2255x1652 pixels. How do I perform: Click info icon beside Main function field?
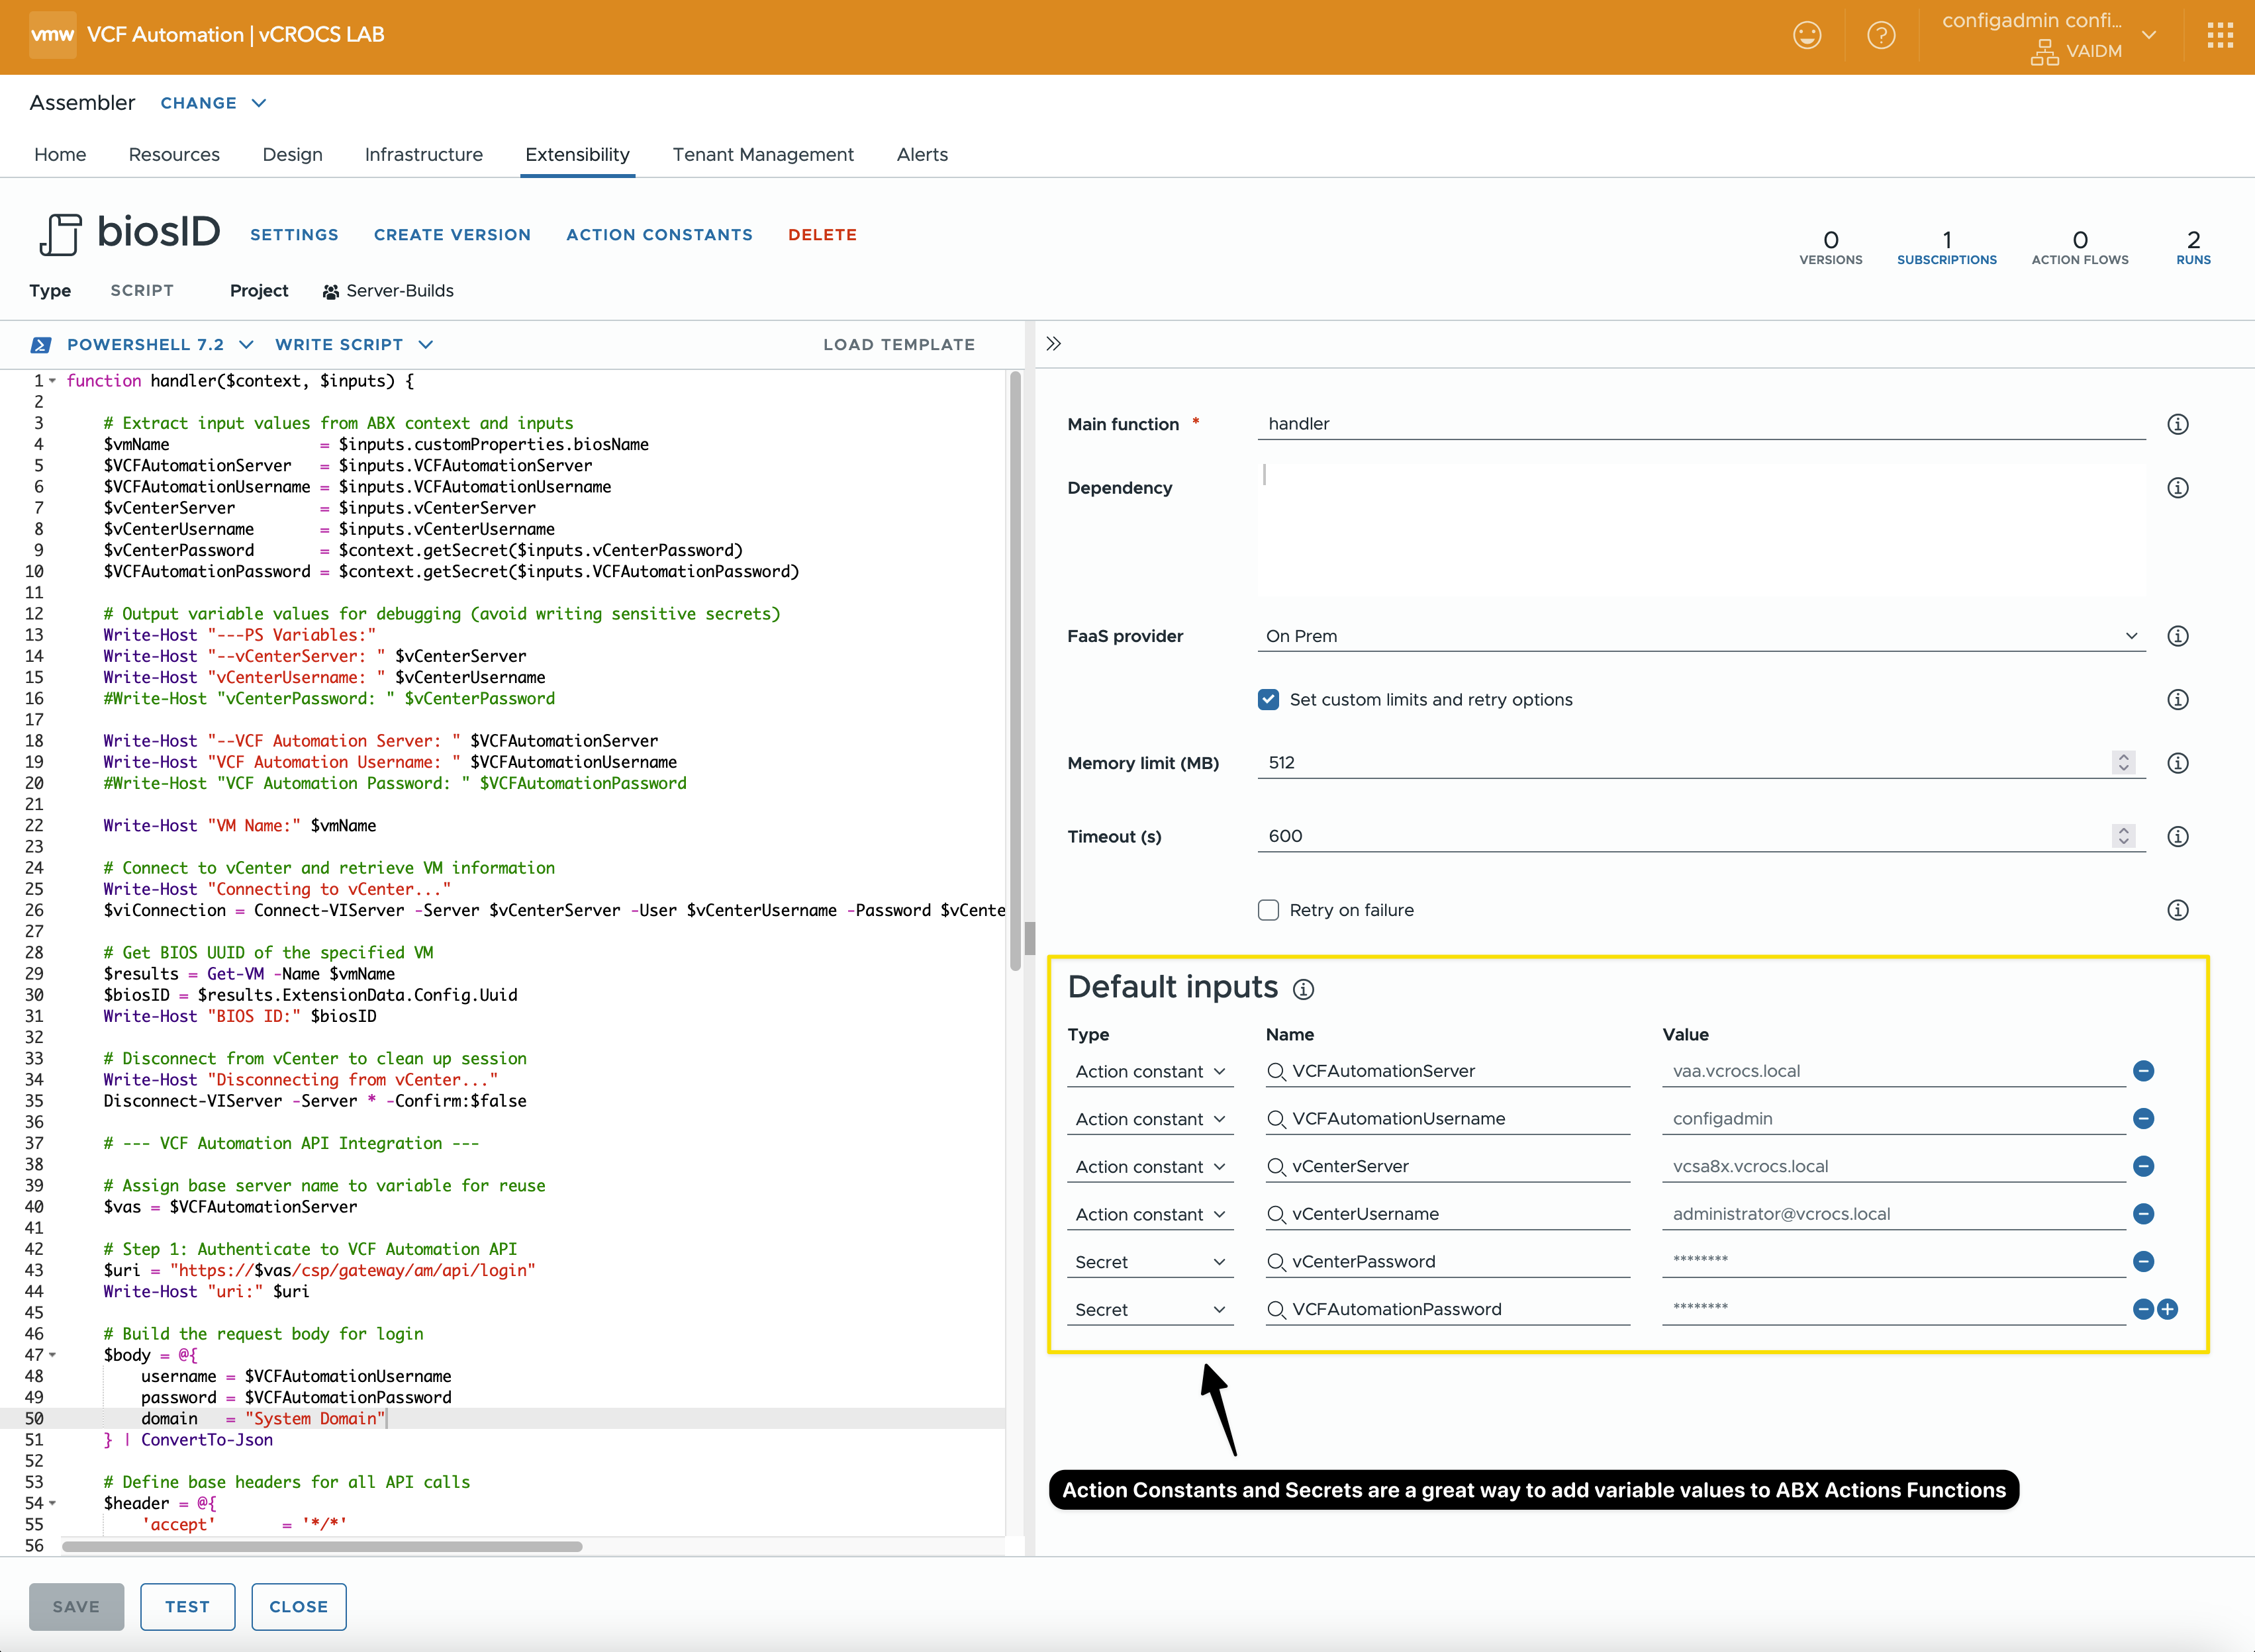2177,424
